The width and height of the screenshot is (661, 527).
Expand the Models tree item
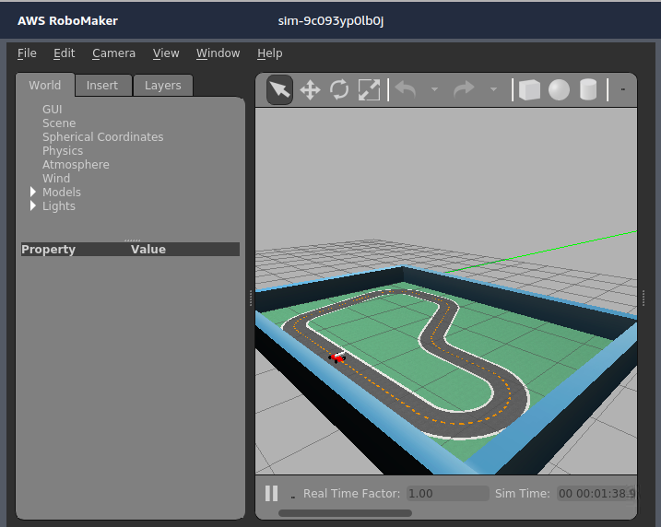coord(34,192)
